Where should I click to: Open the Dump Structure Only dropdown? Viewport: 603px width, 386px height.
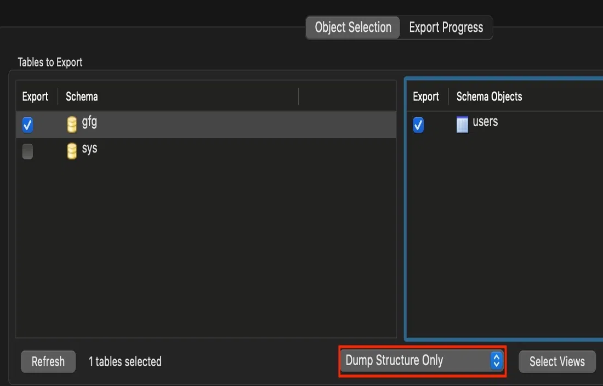(x=421, y=361)
